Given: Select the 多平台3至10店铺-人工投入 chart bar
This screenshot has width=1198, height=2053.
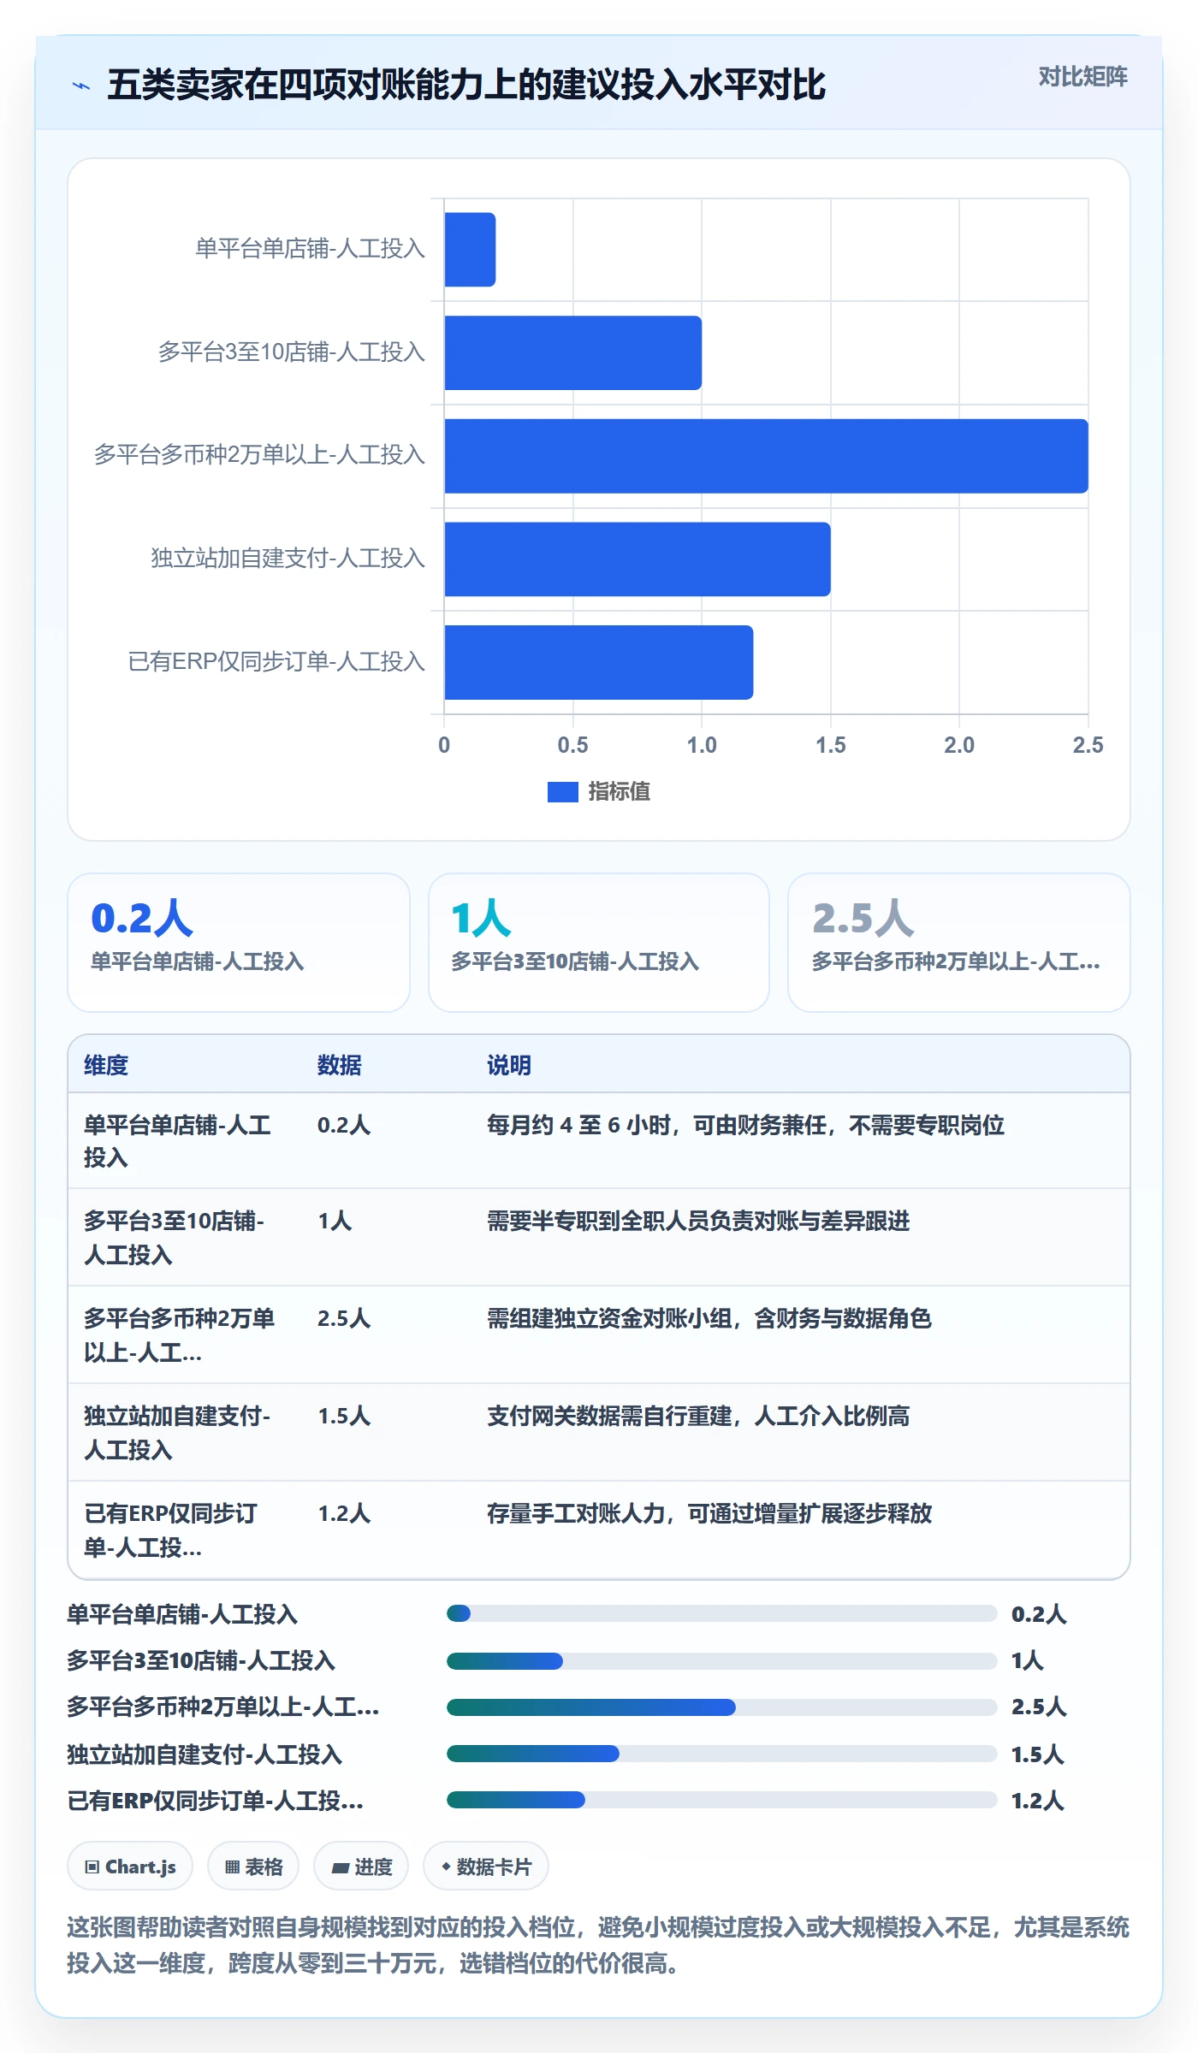Looking at the screenshot, I should [573, 352].
